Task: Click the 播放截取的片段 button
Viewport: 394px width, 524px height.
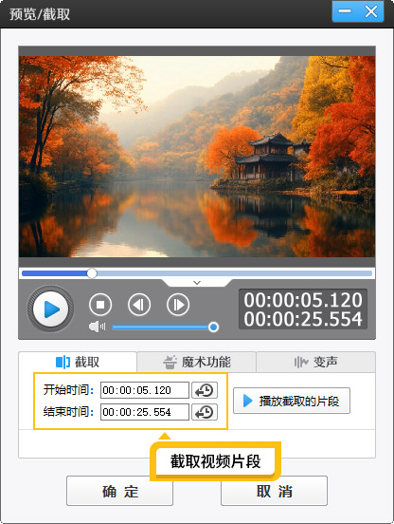Action: (292, 401)
